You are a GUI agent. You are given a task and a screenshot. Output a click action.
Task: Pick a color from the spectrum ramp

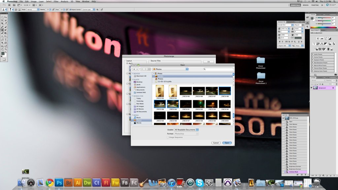pyautogui.click(x=323, y=27)
